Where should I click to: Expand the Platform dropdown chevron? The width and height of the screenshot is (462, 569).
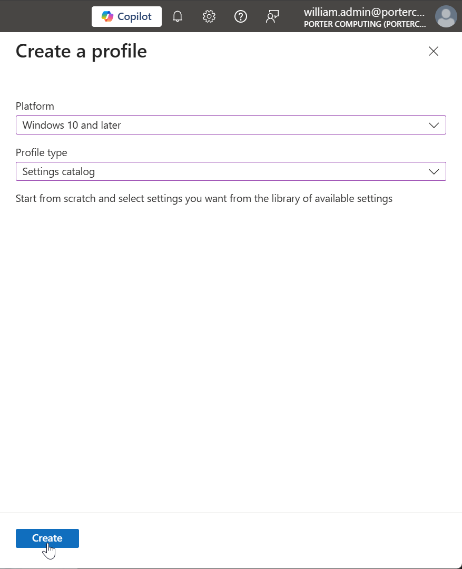pos(434,126)
